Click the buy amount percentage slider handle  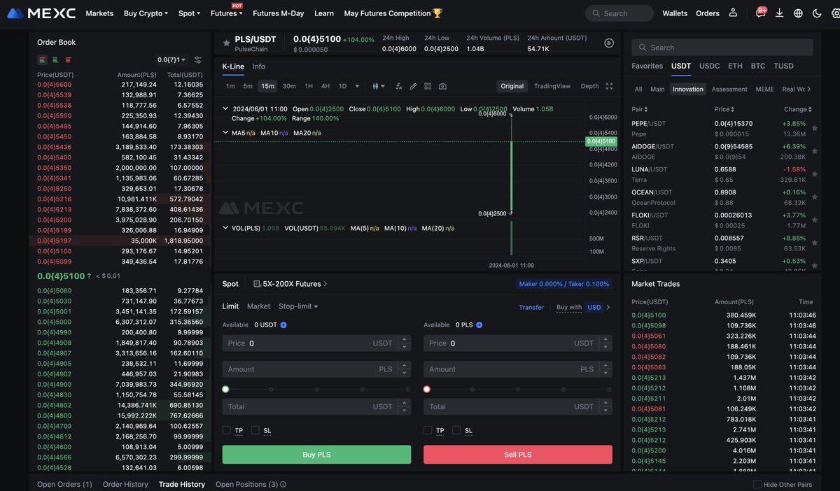click(x=225, y=389)
